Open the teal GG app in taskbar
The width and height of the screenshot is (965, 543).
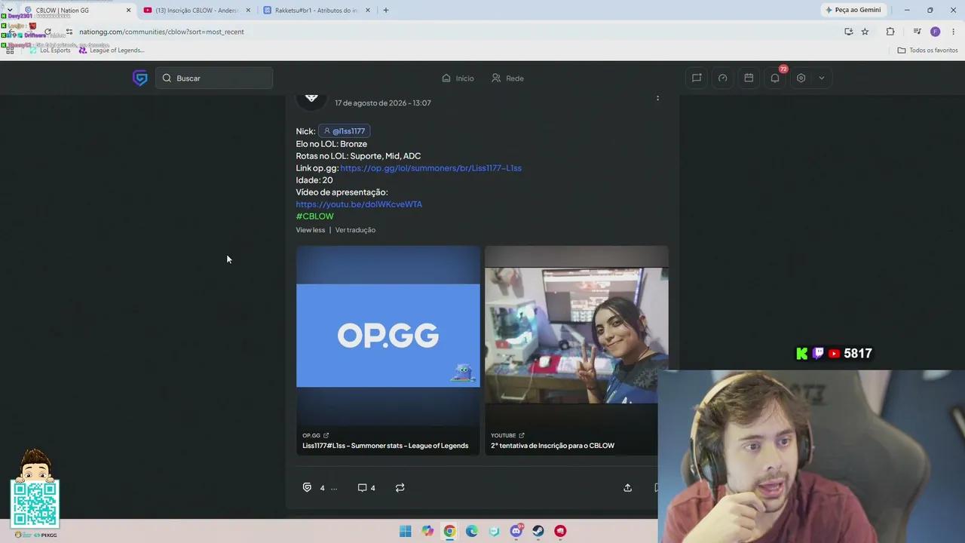pos(494,531)
